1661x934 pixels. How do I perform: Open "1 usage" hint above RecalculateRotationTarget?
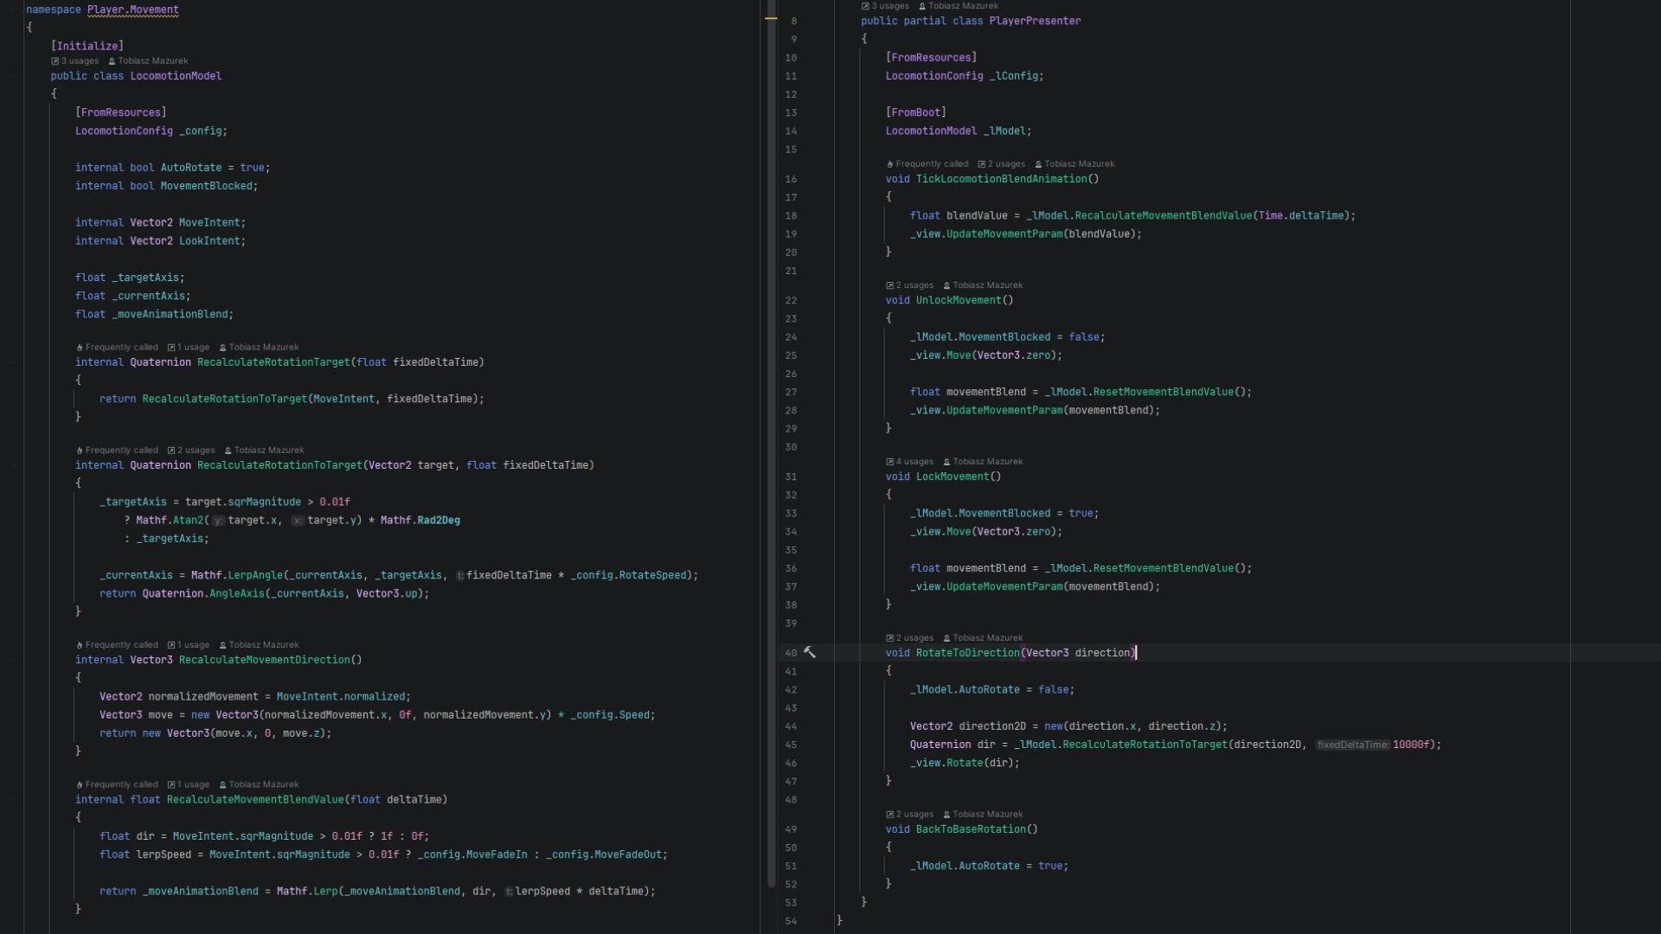(189, 348)
